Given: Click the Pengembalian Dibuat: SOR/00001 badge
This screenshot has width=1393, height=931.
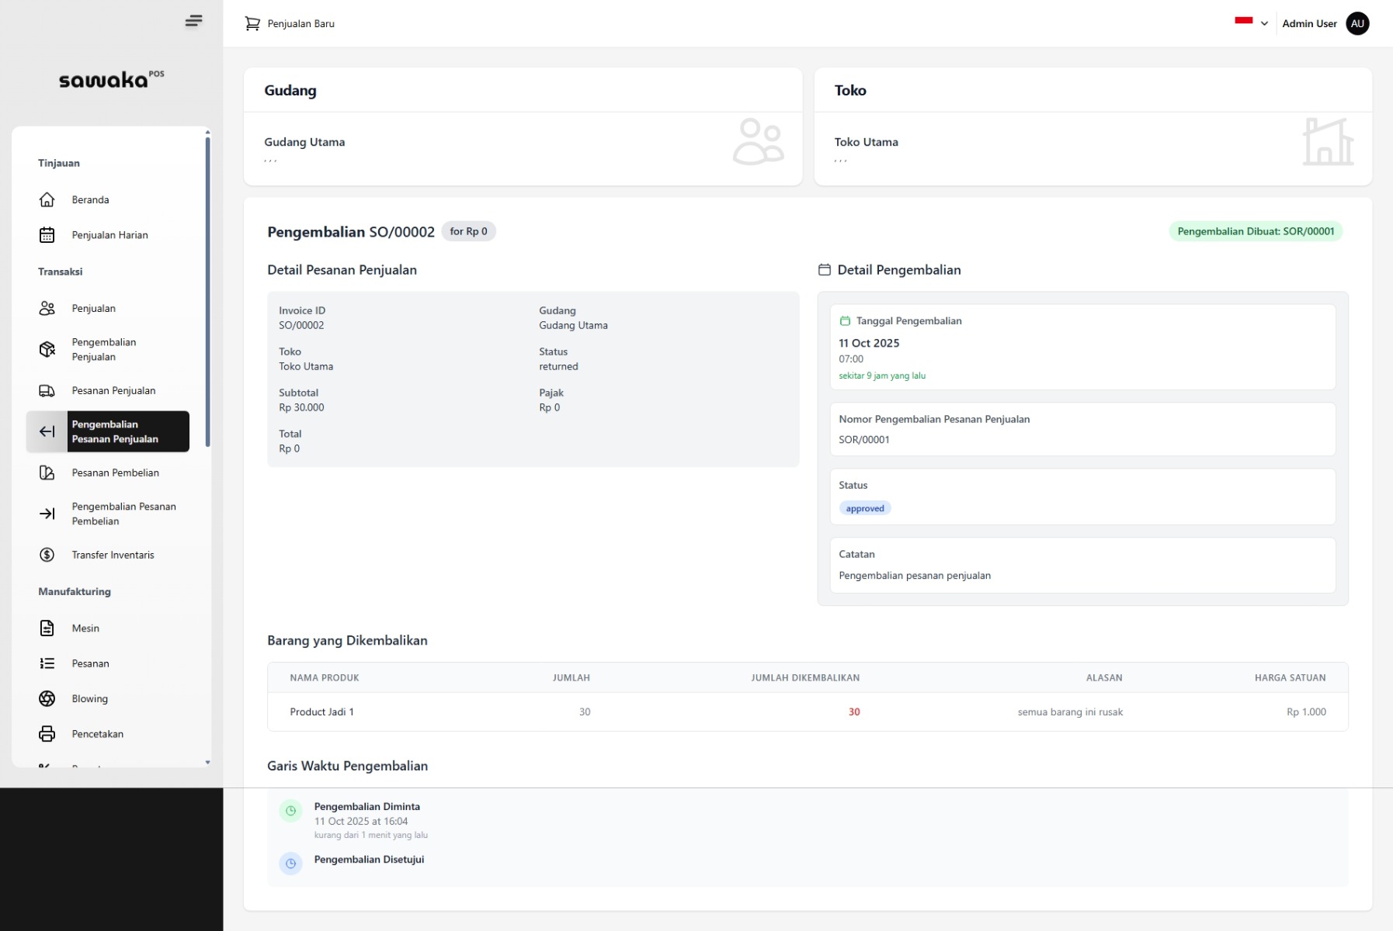Looking at the screenshot, I should [x=1255, y=231].
